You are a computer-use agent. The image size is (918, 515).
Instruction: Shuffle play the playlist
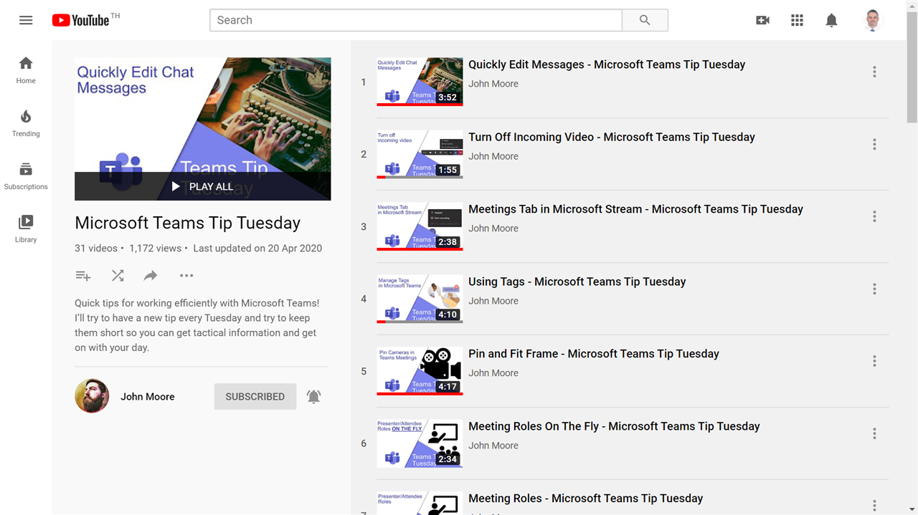pos(118,276)
